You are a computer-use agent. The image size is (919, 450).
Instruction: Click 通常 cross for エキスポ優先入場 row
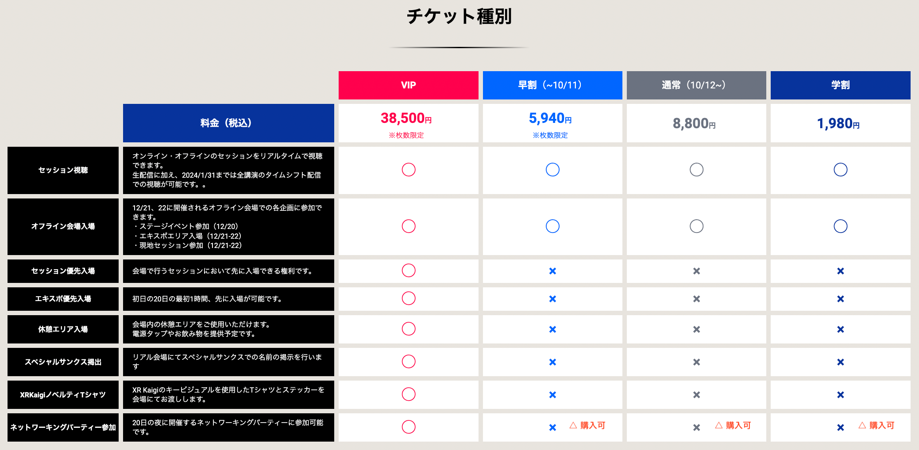(x=696, y=299)
